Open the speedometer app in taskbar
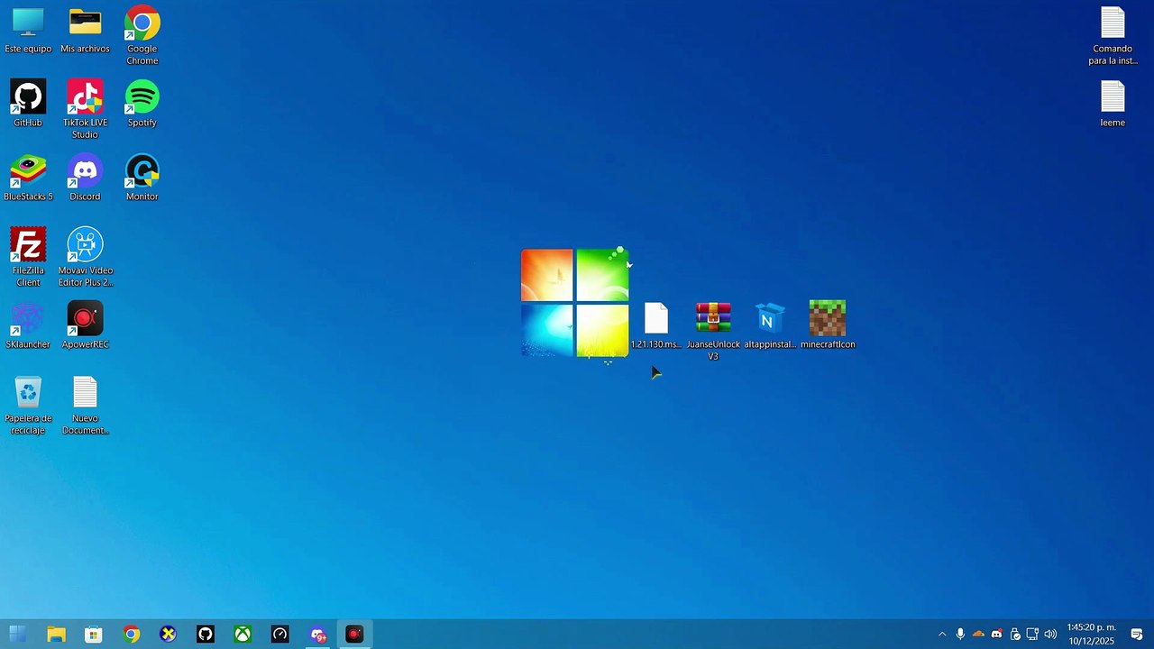This screenshot has height=649, width=1154. click(x=280, y=635)
